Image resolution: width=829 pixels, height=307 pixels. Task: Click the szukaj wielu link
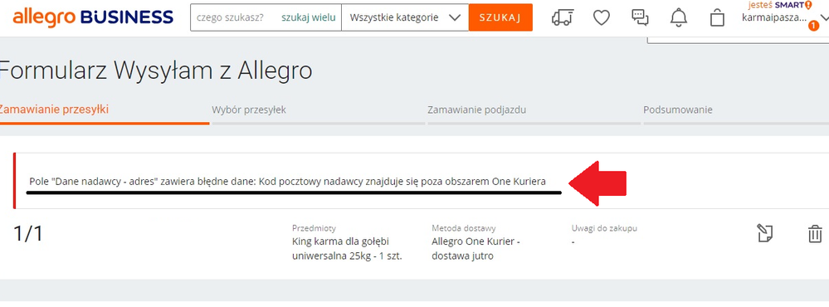pos(308,17)
